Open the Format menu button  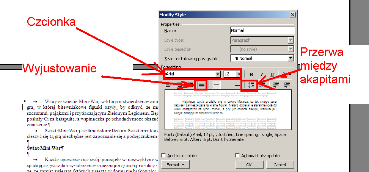(175, 165)
